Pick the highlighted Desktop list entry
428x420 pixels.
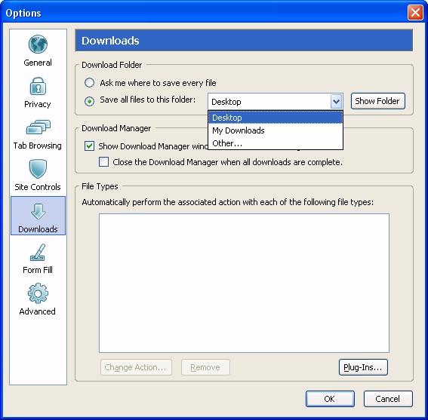point(275,118)
